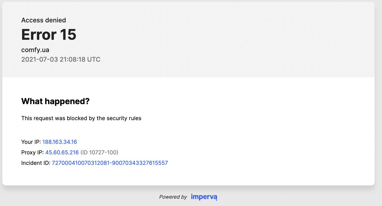Click the comfy.ua domain name
Viewport: 382px width, 206px height.
click(x=35, y=50)
